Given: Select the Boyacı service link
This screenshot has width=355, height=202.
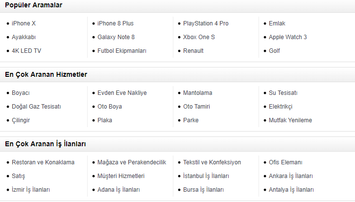Looking at the screenshot, I should tap(21, 93).
